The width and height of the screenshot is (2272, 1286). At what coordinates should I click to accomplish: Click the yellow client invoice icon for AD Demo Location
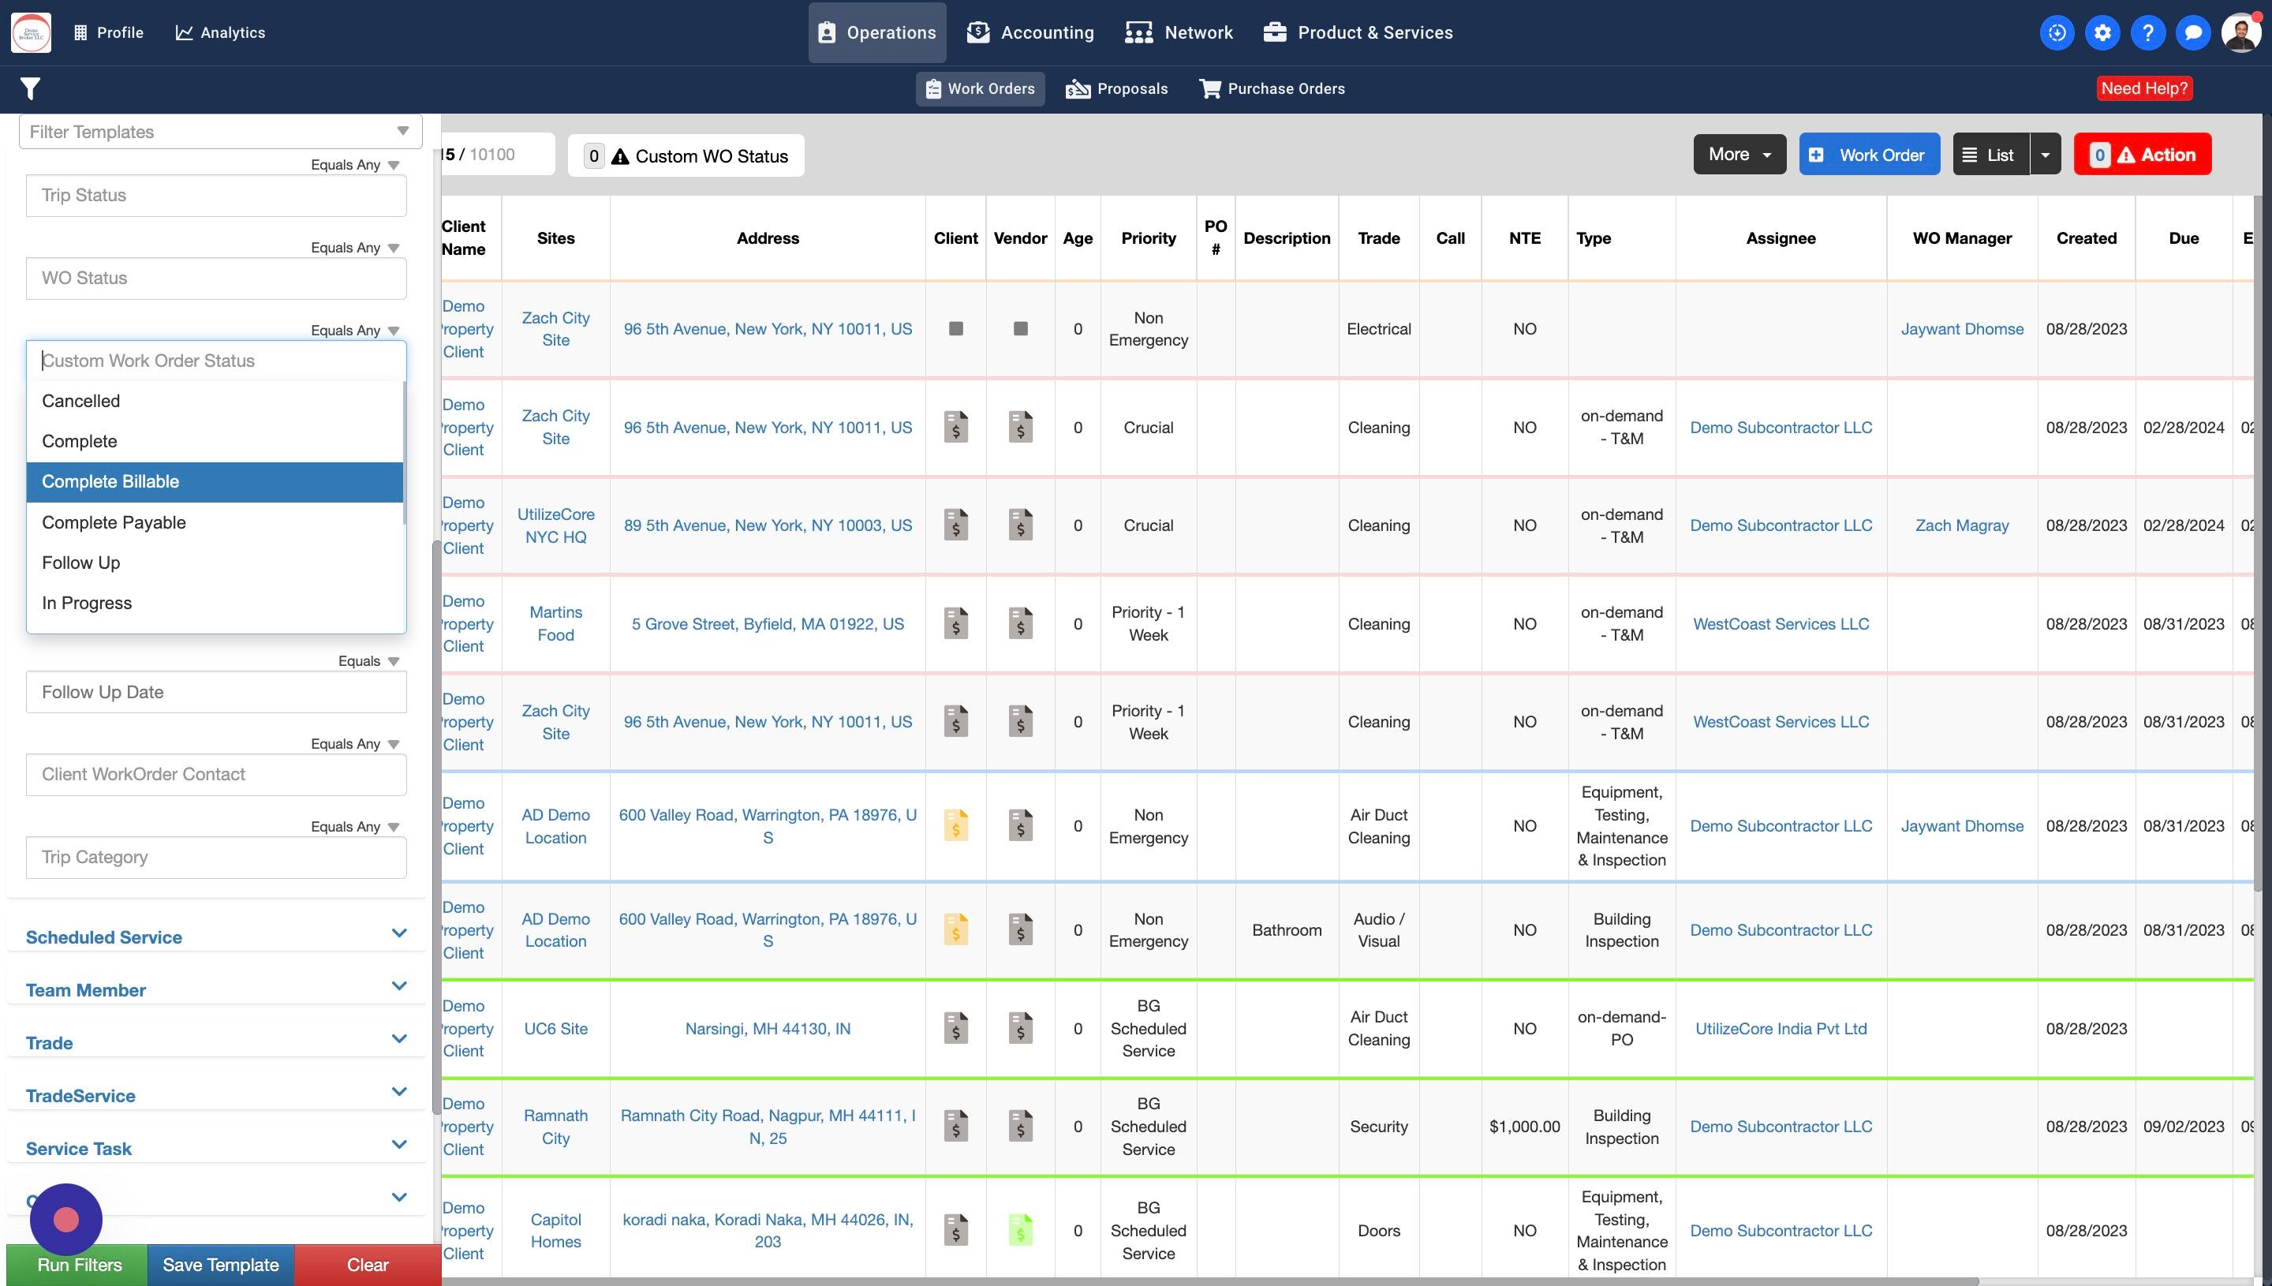[x=955, y=826]
